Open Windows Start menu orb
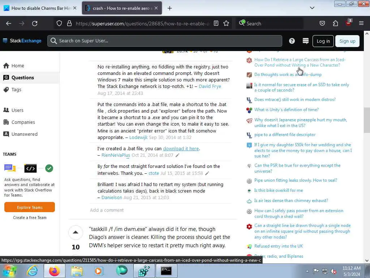This screenshot has height=278, width=370. coord(10,271)
